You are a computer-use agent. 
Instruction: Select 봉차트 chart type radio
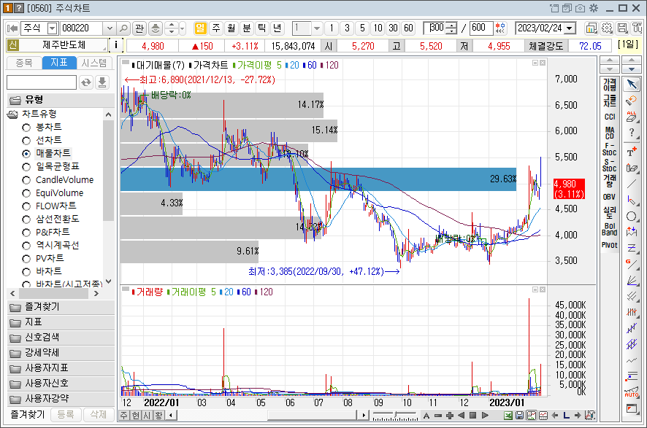pos(26,128)
